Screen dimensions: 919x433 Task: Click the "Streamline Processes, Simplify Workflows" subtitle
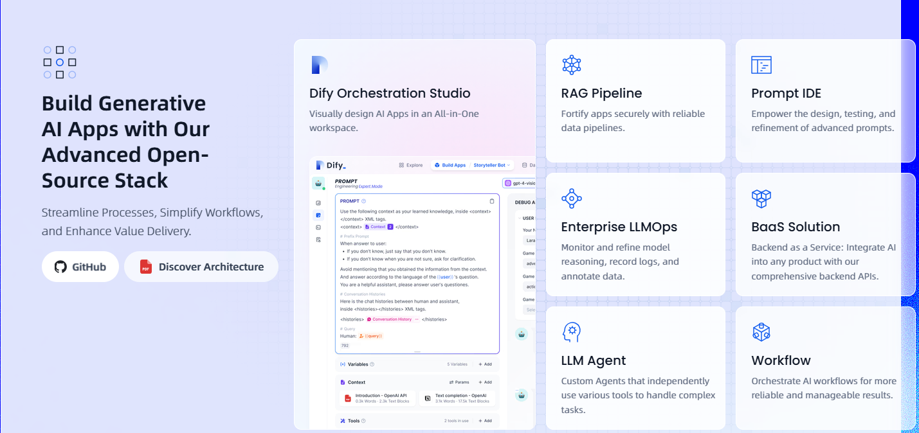pos(152,222)
